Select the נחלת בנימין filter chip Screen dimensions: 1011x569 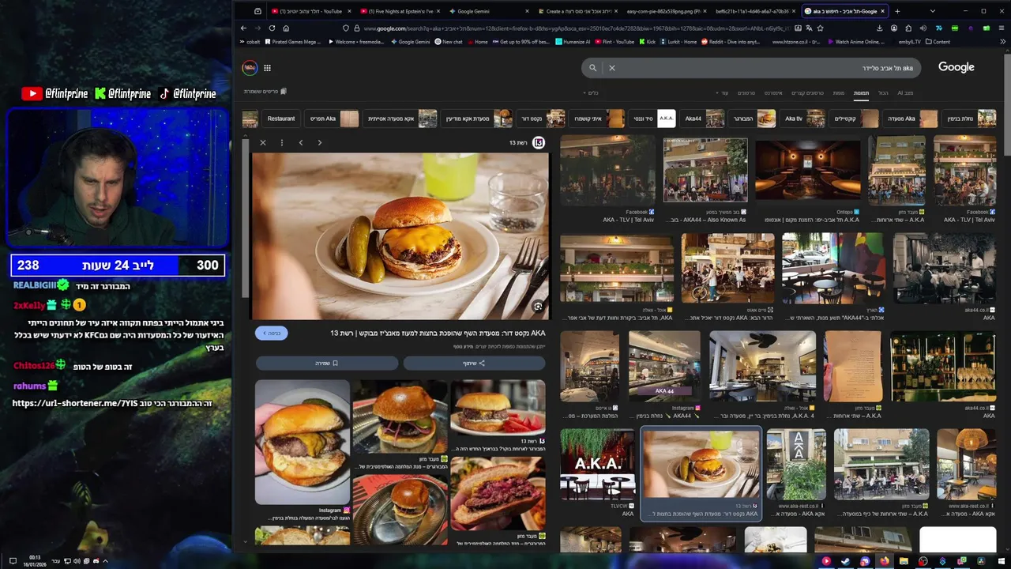click(969, 119)
